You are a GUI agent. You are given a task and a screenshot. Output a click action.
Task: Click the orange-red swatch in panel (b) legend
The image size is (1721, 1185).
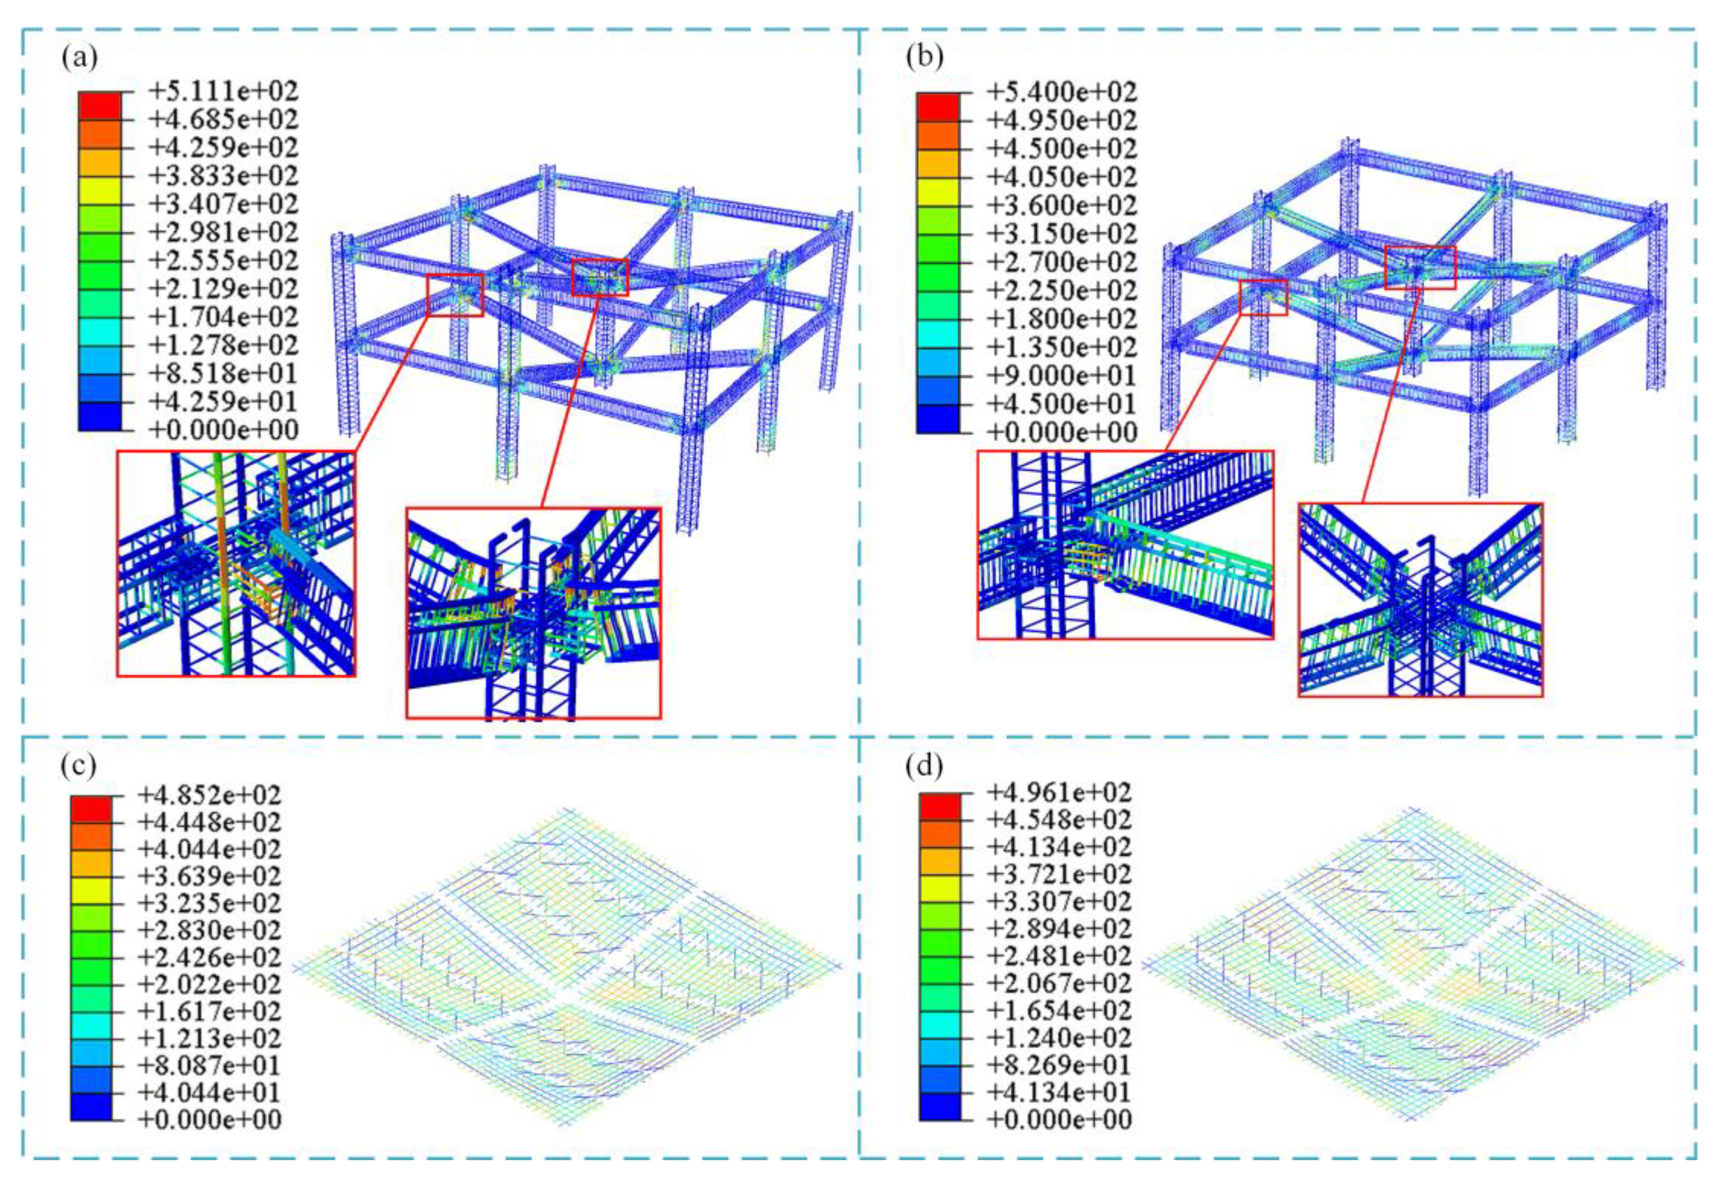click(938, 135)
